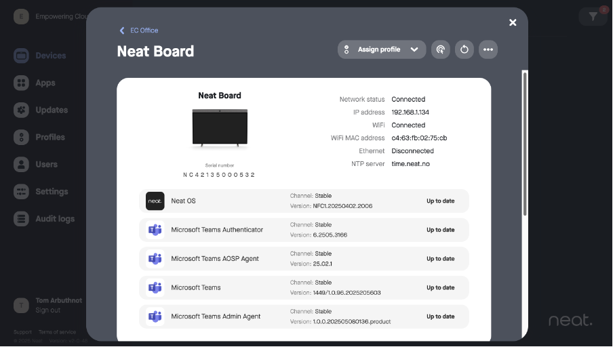Click AOSP Agent version 25.02.1
613x347 pixels.
coord(323,264)
